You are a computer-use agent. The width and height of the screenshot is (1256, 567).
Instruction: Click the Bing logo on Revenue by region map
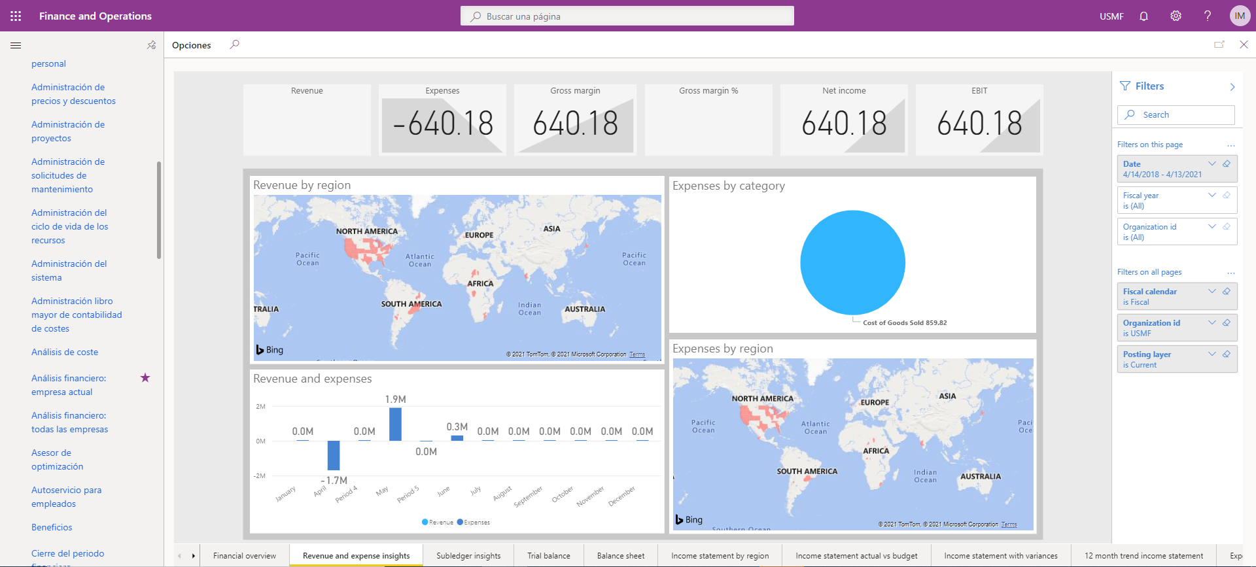click(270, 350)
